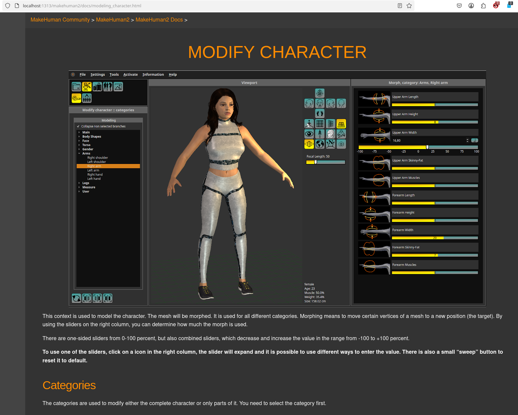
Task: Select the three-figures pose icon
Action: pyautogui.click(x=108, y=87)
